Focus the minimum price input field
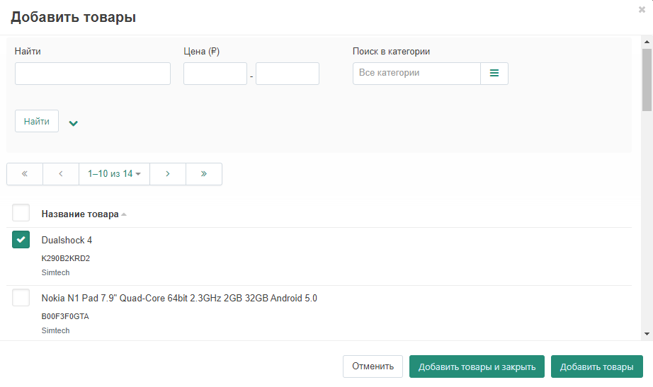The image size is (653, 387). (x=215, y=74)
